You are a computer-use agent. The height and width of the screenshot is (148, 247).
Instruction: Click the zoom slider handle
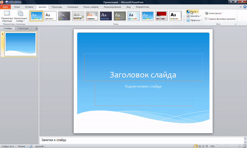(x=226, y=146)
